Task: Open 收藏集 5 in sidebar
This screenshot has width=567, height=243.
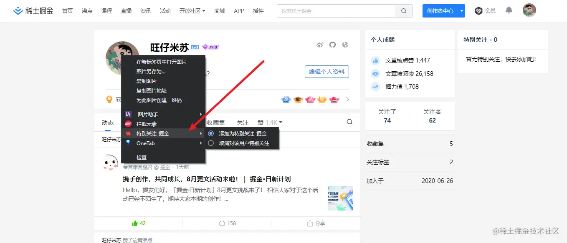Action: pyautogui.click(x=410, y=144)
